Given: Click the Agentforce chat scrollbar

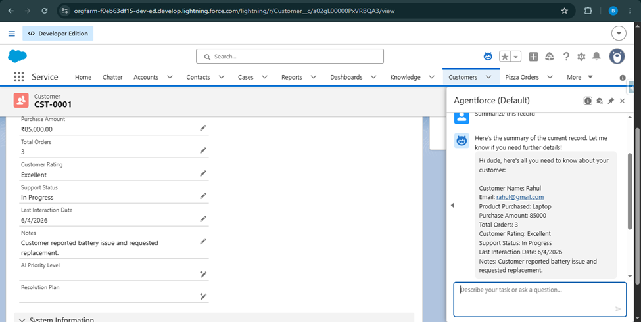Looking at the screenshot, I should coord(630,191).
